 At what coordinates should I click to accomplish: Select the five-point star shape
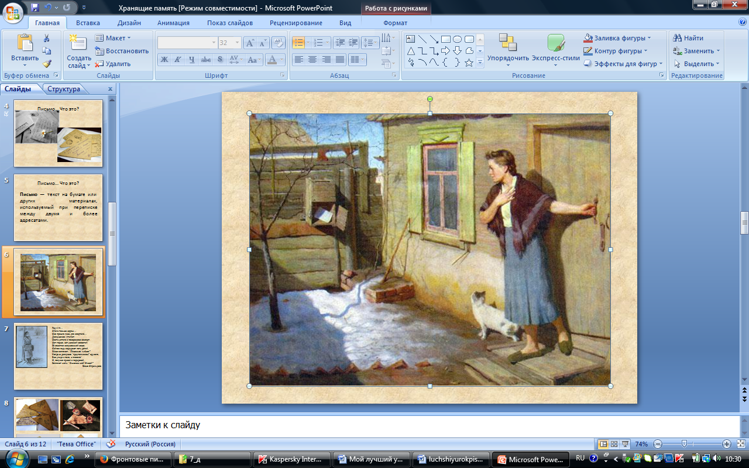[x=469, y=63]
